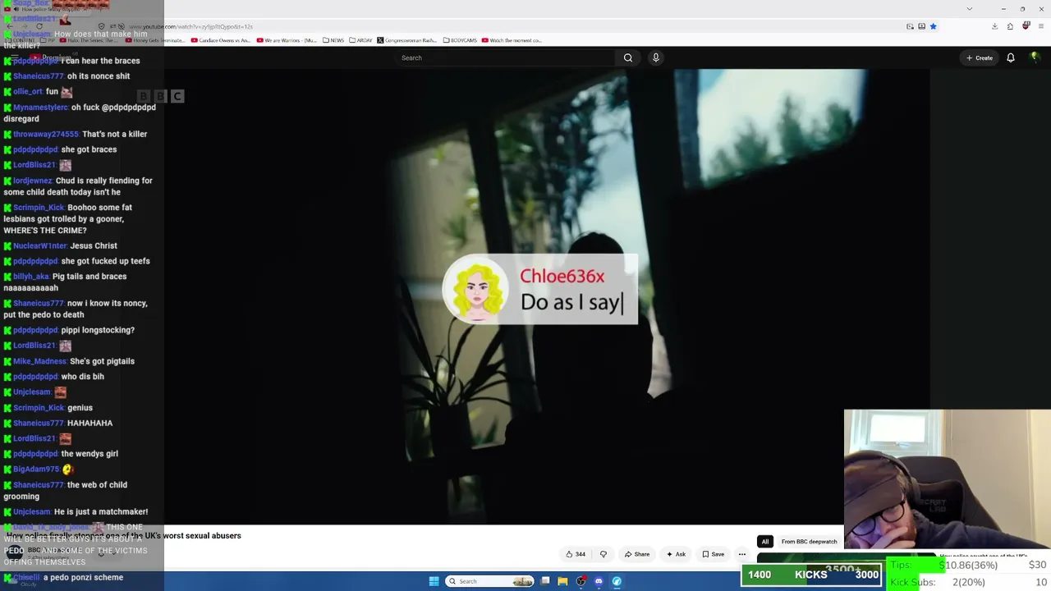The height and width of the screenshot is (591, 1051).
Task: Select the From BBC deepwatch chip
Action: tap(809, 542)
